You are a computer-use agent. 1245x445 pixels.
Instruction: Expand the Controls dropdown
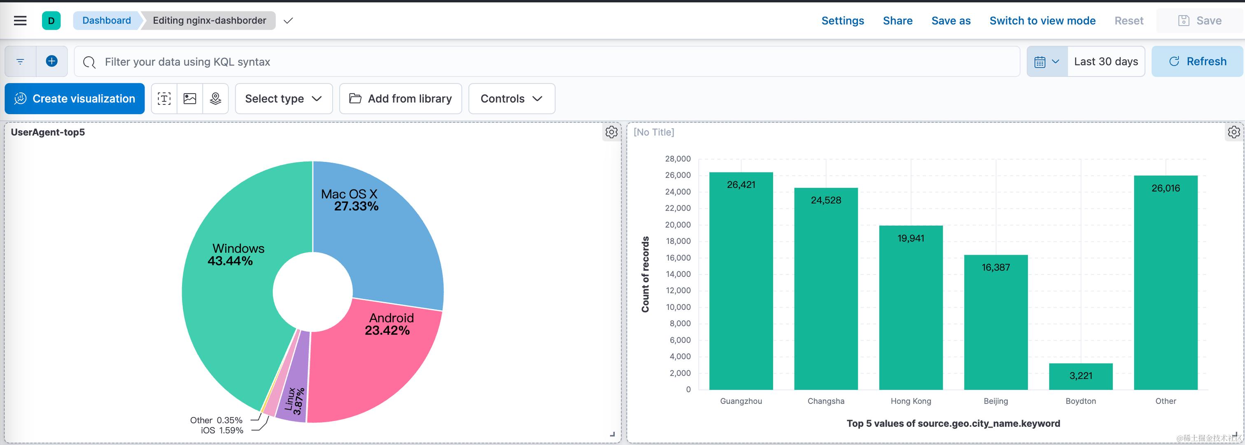[511, 99]
